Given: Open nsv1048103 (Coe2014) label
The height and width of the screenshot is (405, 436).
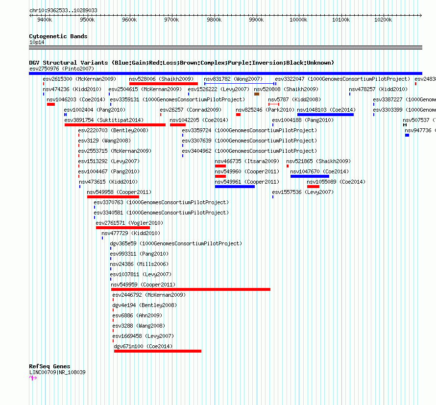Looking at the screenshot, I should 326,110.
